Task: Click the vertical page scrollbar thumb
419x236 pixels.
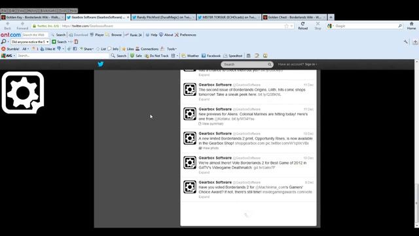Action: (x=416, y=203)
